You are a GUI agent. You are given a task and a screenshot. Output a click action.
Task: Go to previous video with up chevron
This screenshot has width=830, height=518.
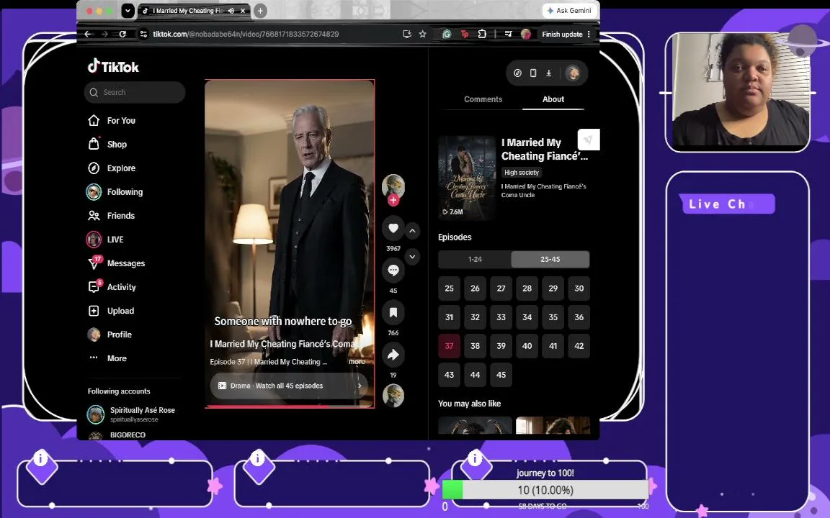tap(412, 231)
